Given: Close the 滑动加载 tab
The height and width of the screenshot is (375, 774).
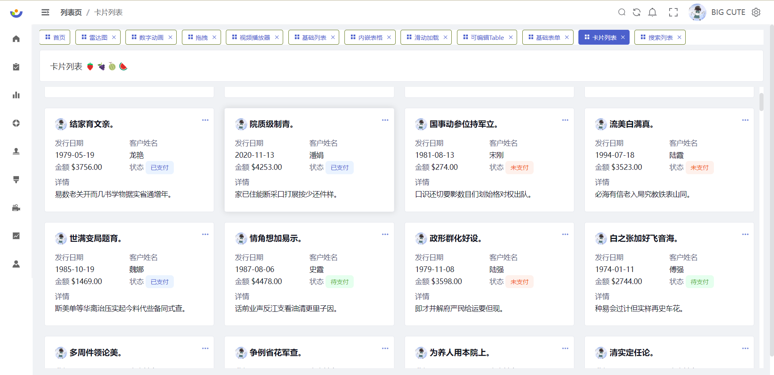Looking at the screenshot, I should pyautogui.click(x=445, y=37).
